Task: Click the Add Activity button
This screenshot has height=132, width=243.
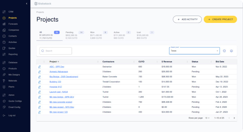Action: 187,19
